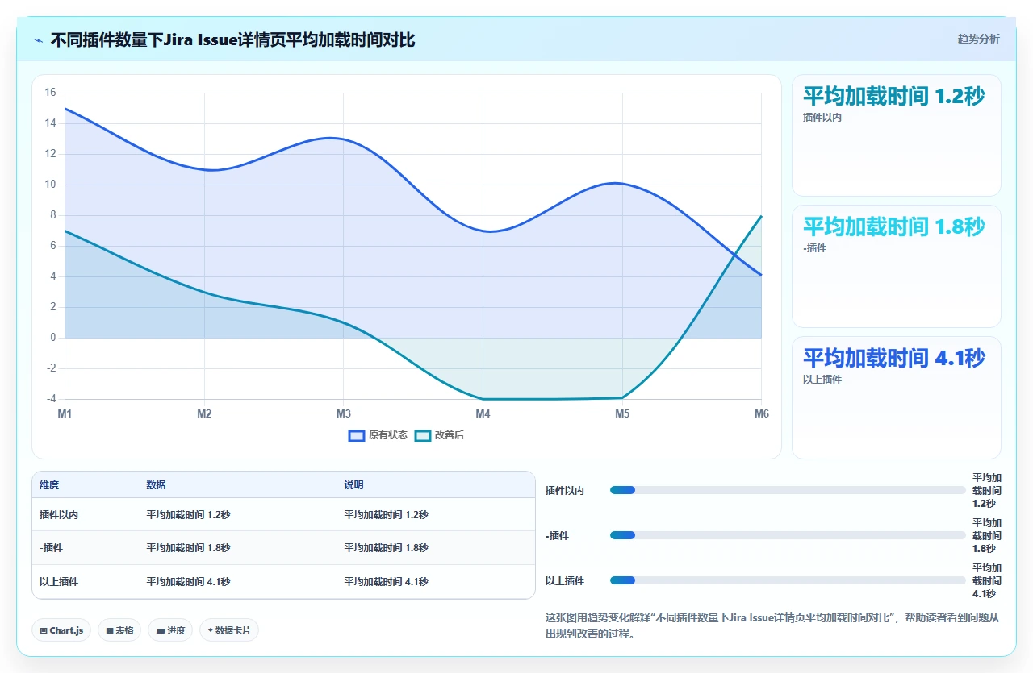
Task: Click the header title about Jira Issue加载时间对比
Action: (x=233, y=39)
